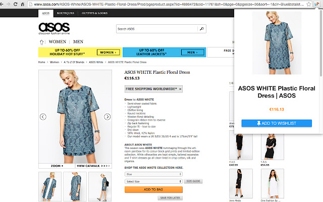Click the 'Zip back fastening' detail line
The height and width of the screenshot is (202, 323).
[x=138, y=123]
